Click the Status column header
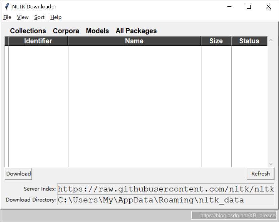Image resolution: width=279 pixels, height=222 pixels. [249, 41]
